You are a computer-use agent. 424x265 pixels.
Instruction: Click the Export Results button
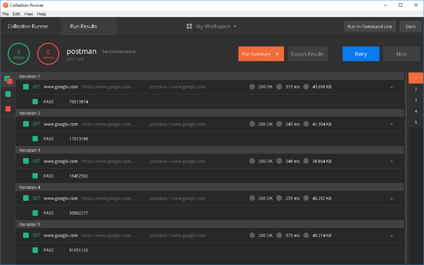click(307, 54)
